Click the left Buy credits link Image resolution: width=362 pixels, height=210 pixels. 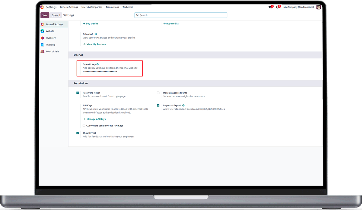tap(91, 24)
